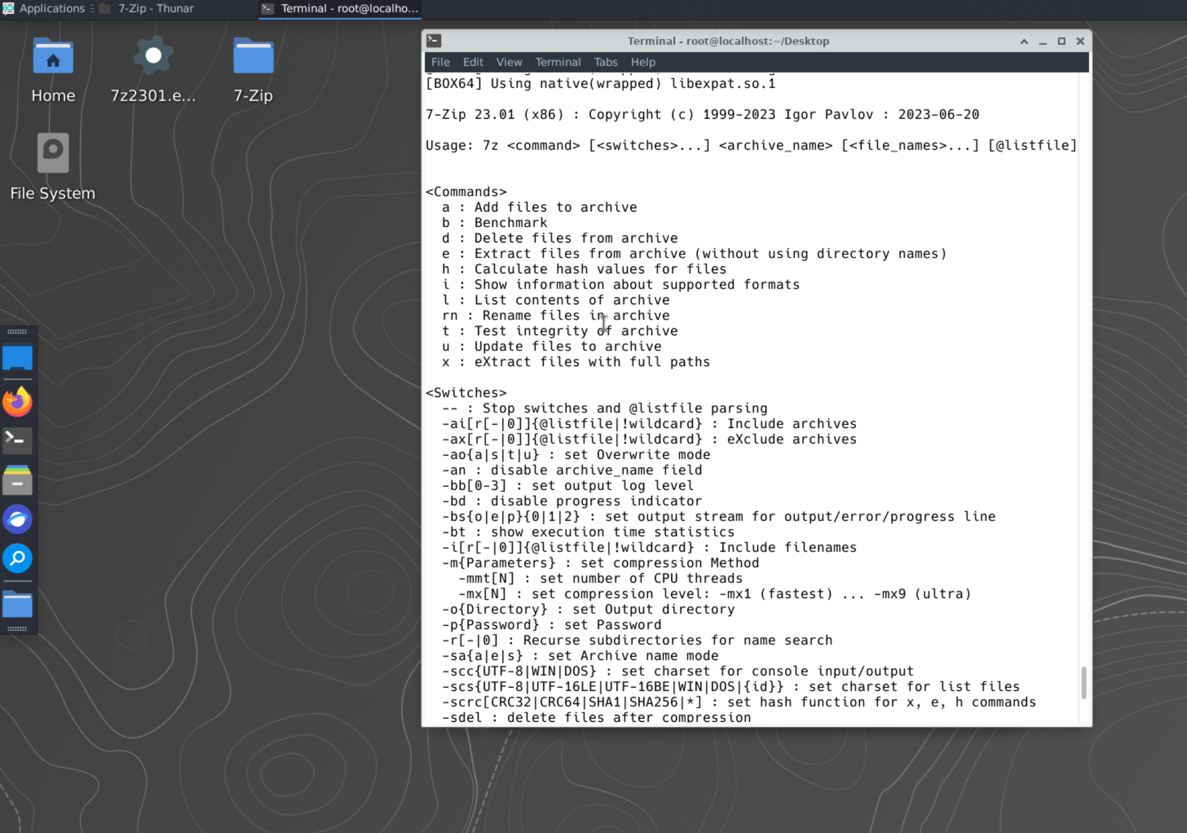Viewport: 1187px width, 833px height.
Task: Open the folder icon in the dock
Action: 17,604
